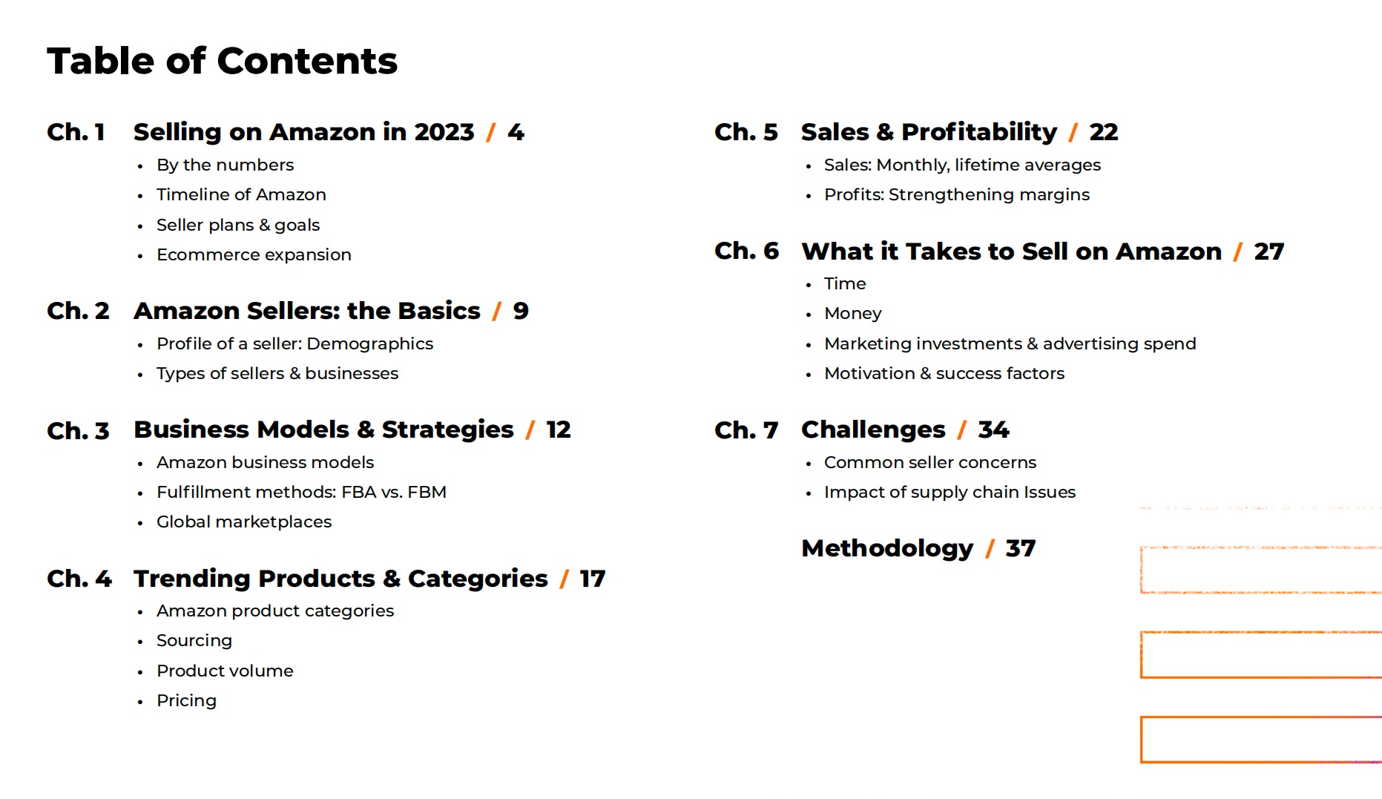Image resolution: width=1382 pixels, height=799 pixels.
Task: Click 'Timeline of Amazon' subsection
Action: 241,194
